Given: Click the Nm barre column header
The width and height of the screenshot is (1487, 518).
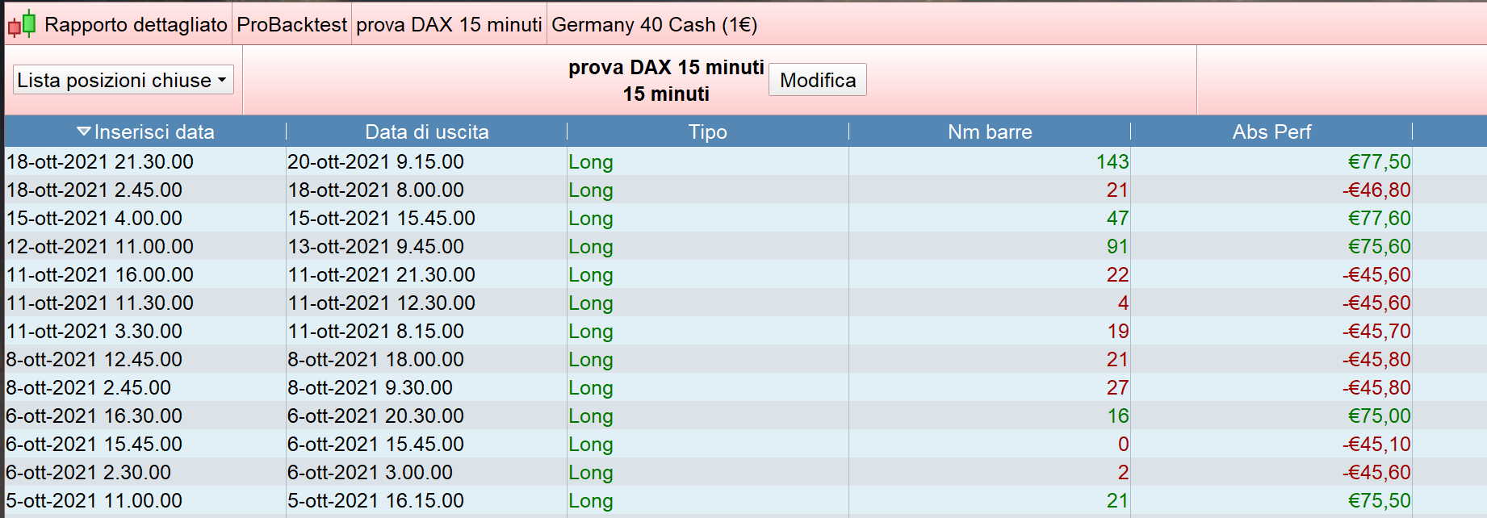Looking at the screenshot, I should click(989, 132).
